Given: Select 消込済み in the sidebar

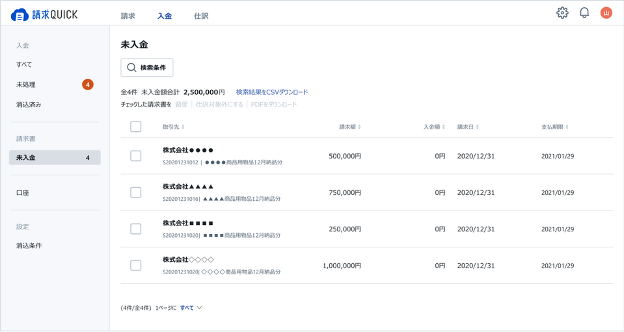Looking at the screenshot, I should (29, 105).
